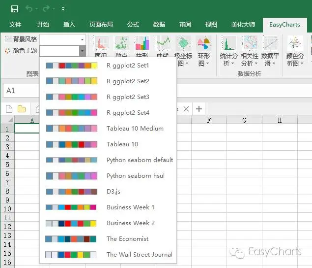Select row 16 header
This screenshot has width=312, height=268.
[7, 262]
